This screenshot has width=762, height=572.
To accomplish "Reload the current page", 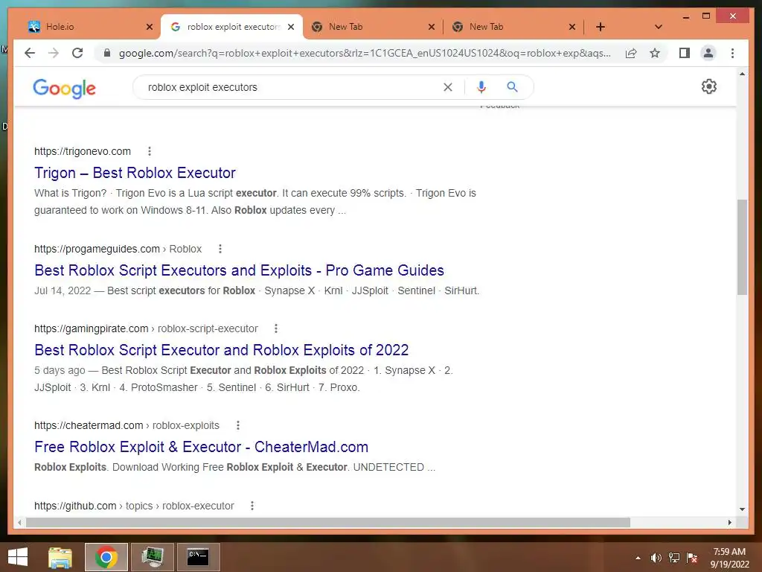I will point(77,53).
